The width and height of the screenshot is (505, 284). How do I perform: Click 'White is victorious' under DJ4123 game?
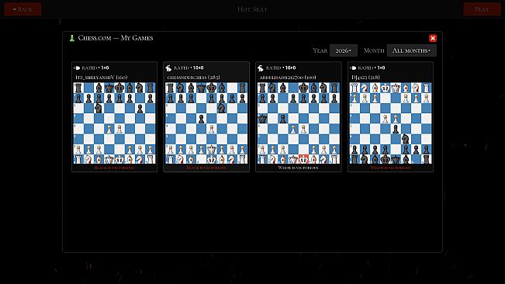click(390, 168)
